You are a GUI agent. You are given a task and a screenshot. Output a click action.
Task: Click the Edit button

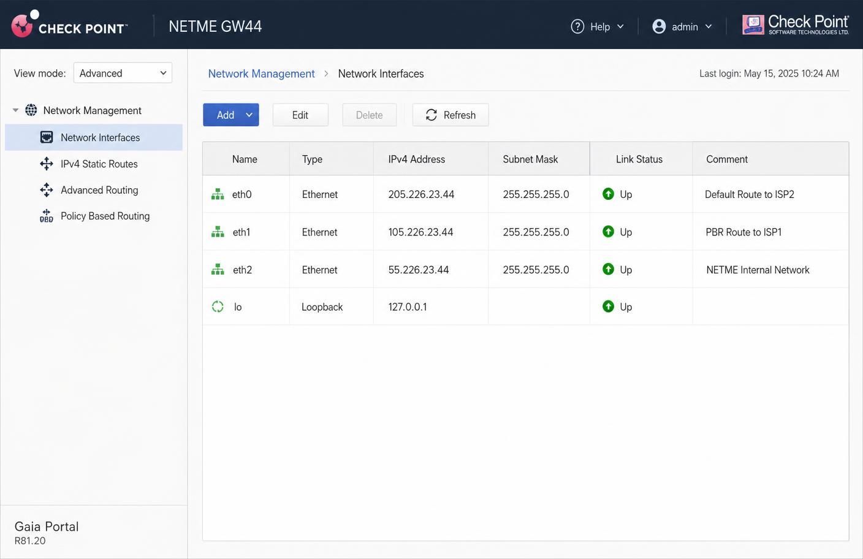click(300, 115)
